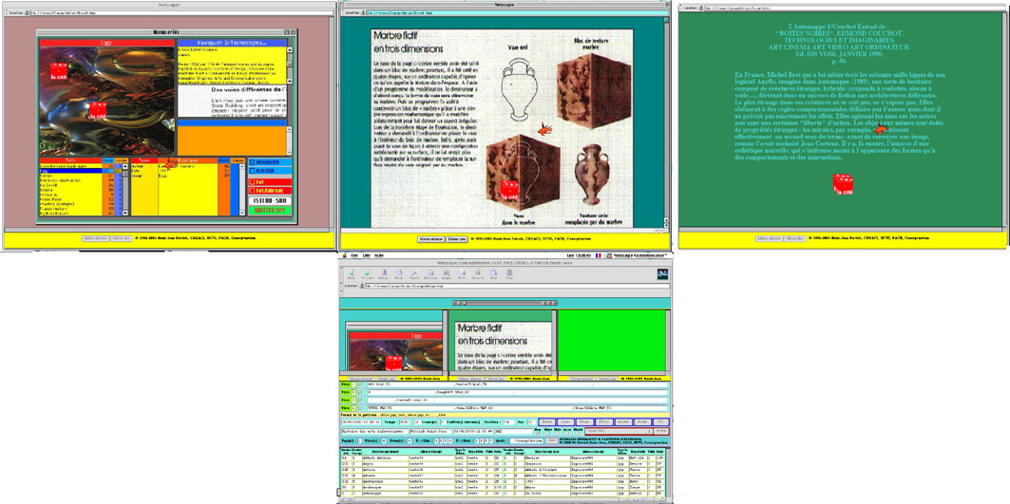Click the small icon beside Piste 3

(x=360, y=401)
